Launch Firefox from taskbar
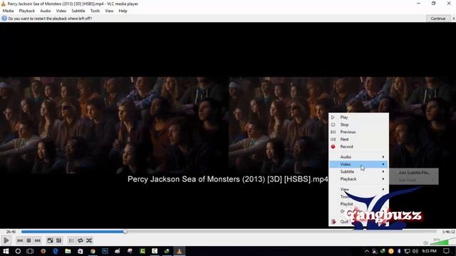This screenshot has width=456, height=256. pos(43,251)
